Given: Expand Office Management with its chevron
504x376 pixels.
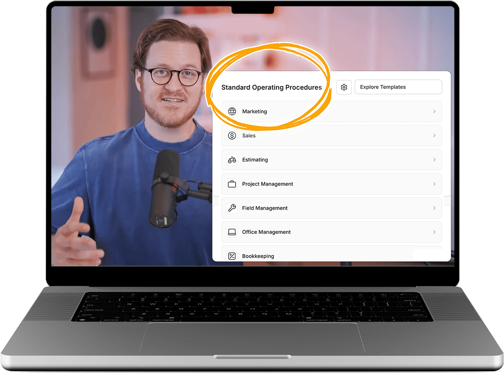Looking at the screenshot, I should click(434, 232).
